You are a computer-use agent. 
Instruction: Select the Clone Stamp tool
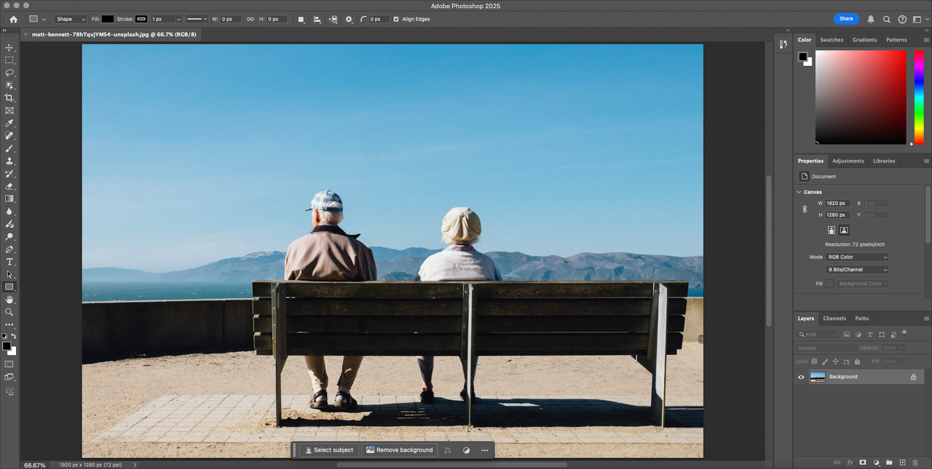coord(9,161)
